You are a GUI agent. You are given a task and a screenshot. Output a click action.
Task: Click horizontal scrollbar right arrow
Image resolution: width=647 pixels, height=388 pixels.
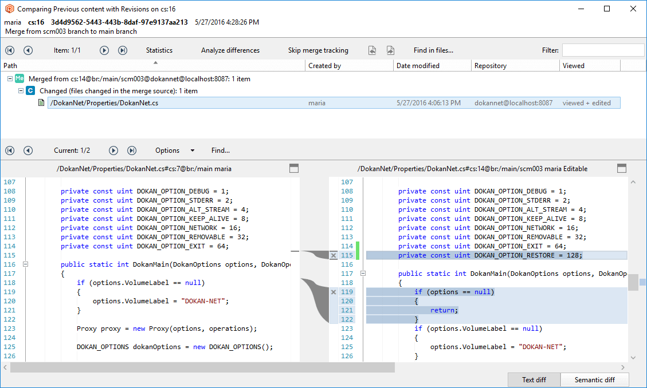(x=623, y=367)
